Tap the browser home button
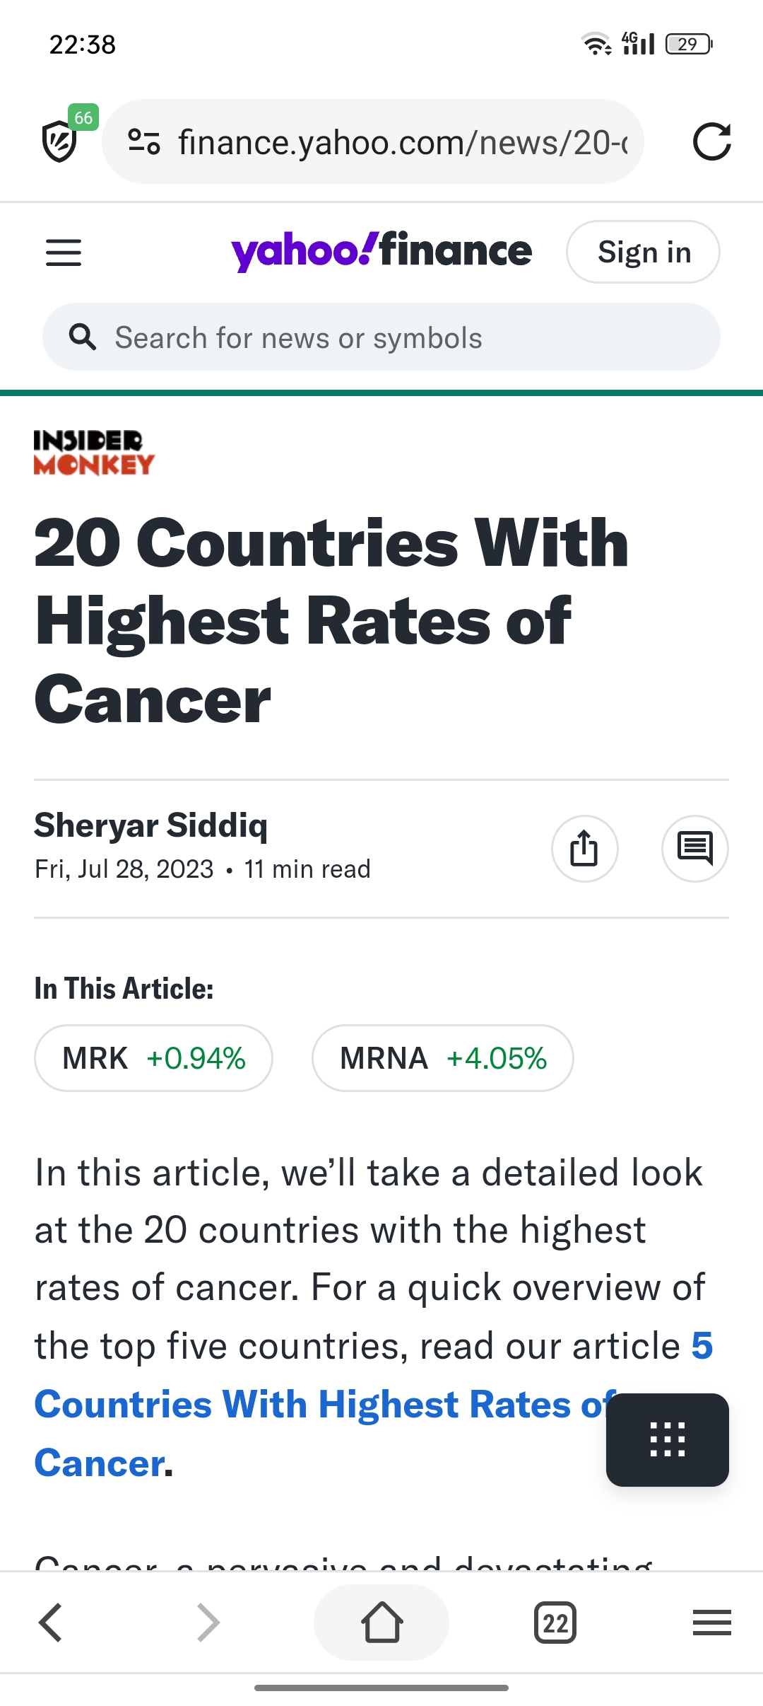 click(x=381, y=1622)
